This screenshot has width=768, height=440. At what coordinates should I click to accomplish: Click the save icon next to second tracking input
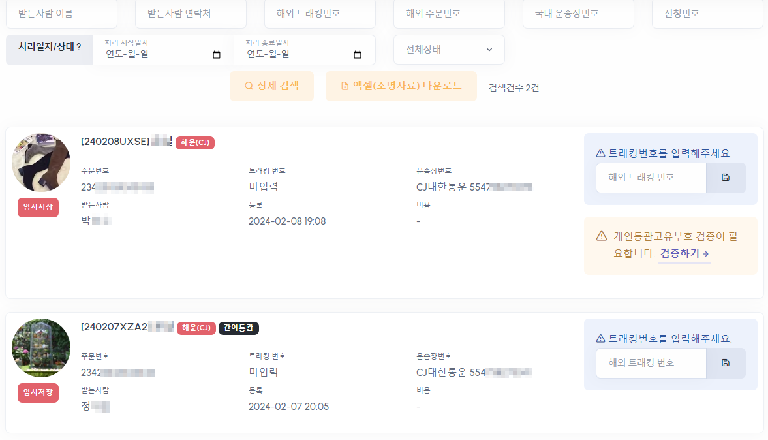coord(726,363)
